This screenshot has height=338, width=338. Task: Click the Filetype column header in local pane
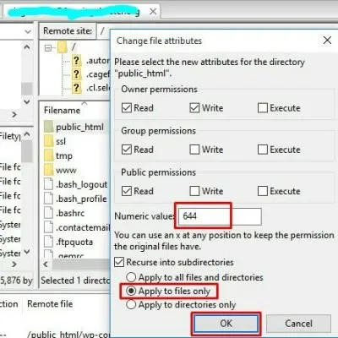10,136
